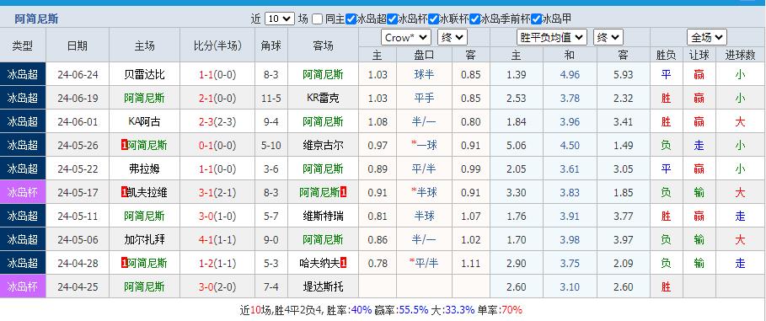Click the away odds 1.49
Screen dimensions: 766x321
click(623, 145)
